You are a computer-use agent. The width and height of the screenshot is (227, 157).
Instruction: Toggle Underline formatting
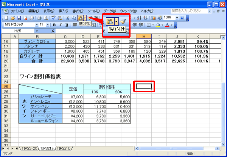pos(67,25)
